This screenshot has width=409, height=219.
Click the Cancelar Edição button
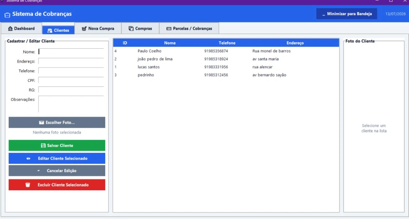(57, 171)
